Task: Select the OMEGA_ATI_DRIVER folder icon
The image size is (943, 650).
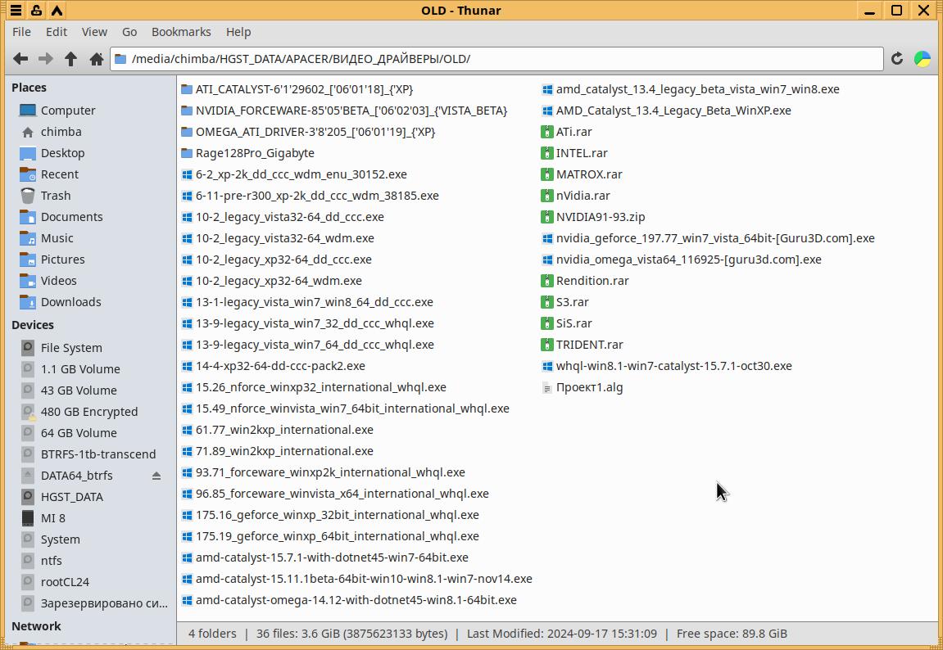Action: pos(187,132)
